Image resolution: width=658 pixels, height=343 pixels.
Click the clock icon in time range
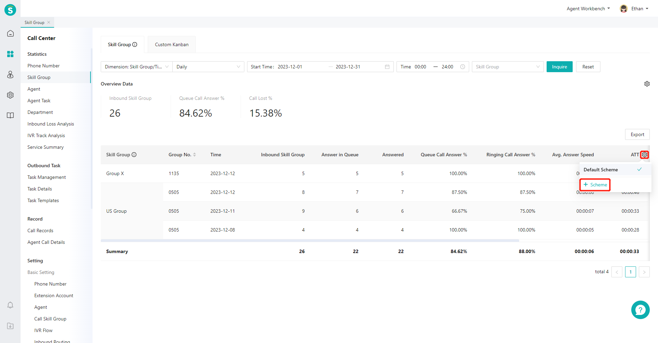(463, 67)
